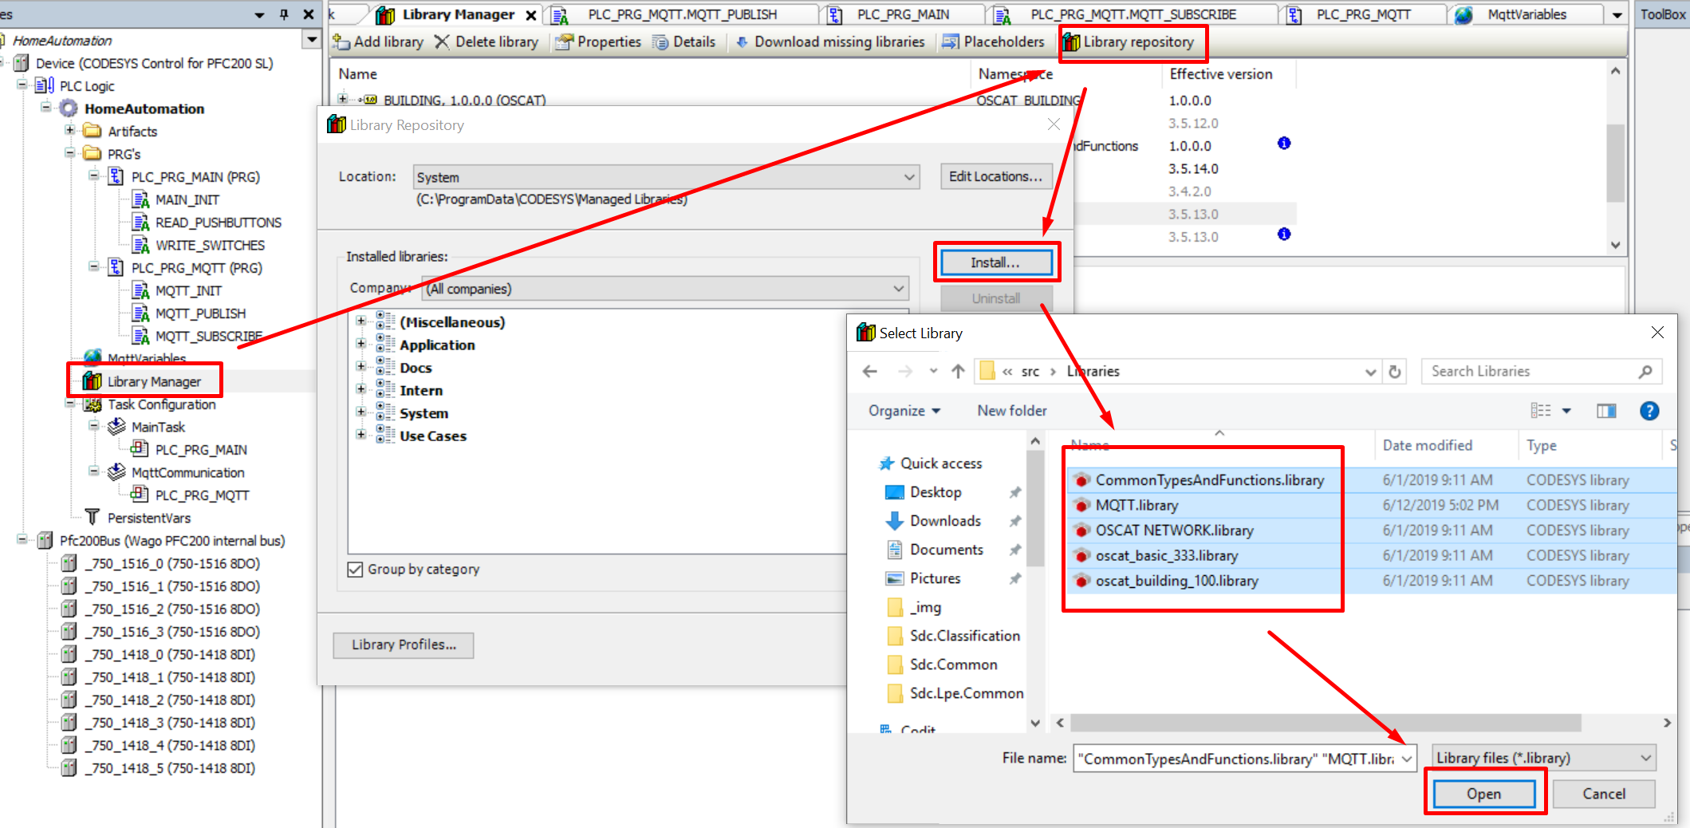1690x828 pixels.
Task: Select READ_PUSHBUTTONS action in tree
Action: click(219, 223)
